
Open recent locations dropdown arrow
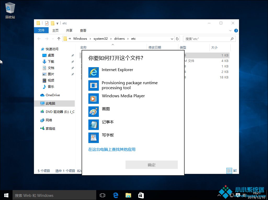pos(53,39)
